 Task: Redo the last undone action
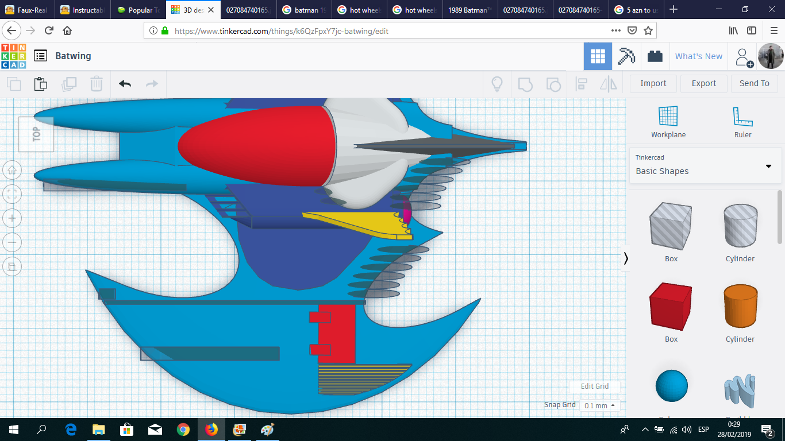[152, 84]
